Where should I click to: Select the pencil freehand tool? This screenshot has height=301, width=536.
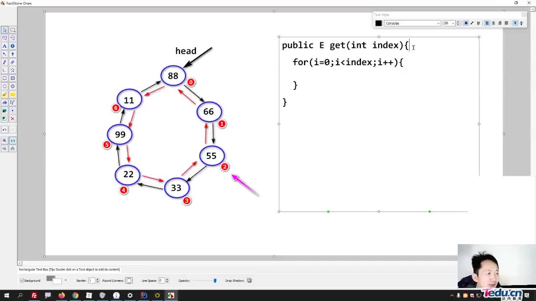[5, 62]
